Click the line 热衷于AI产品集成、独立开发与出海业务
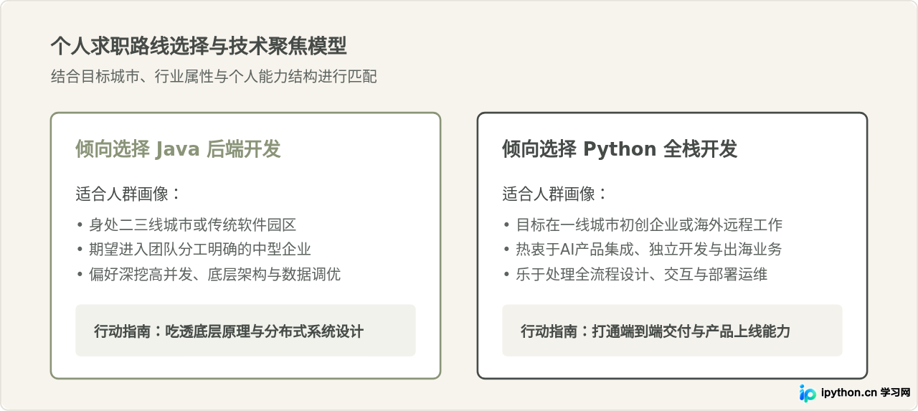Screen dimensions: 918x411 pyautogui.click(x=643, y=250)
